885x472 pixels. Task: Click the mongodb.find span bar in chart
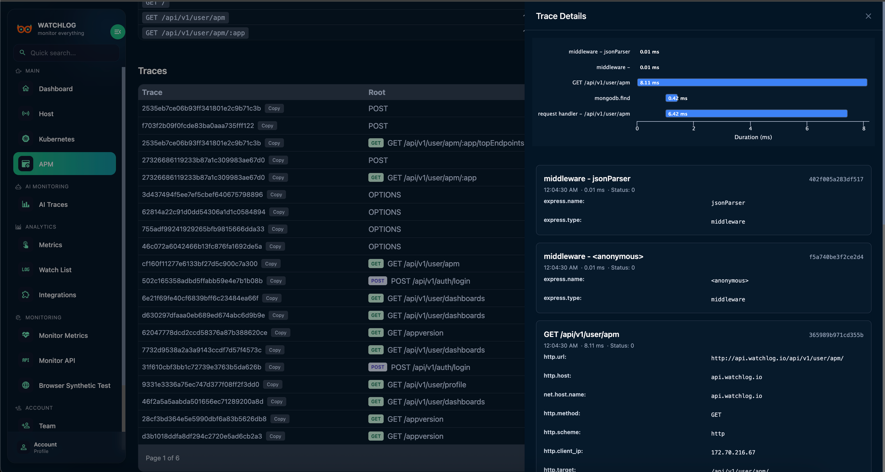tap(671, 98)
